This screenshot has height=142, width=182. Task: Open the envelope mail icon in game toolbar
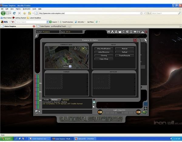tap(135, 32)
